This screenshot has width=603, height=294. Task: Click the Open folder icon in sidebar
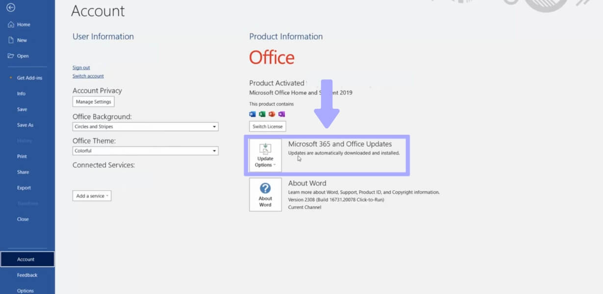(11, 56)
